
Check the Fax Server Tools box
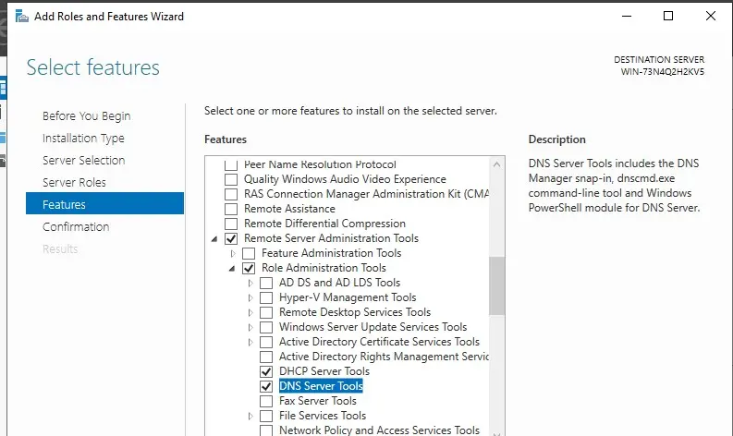pos(266,401)
